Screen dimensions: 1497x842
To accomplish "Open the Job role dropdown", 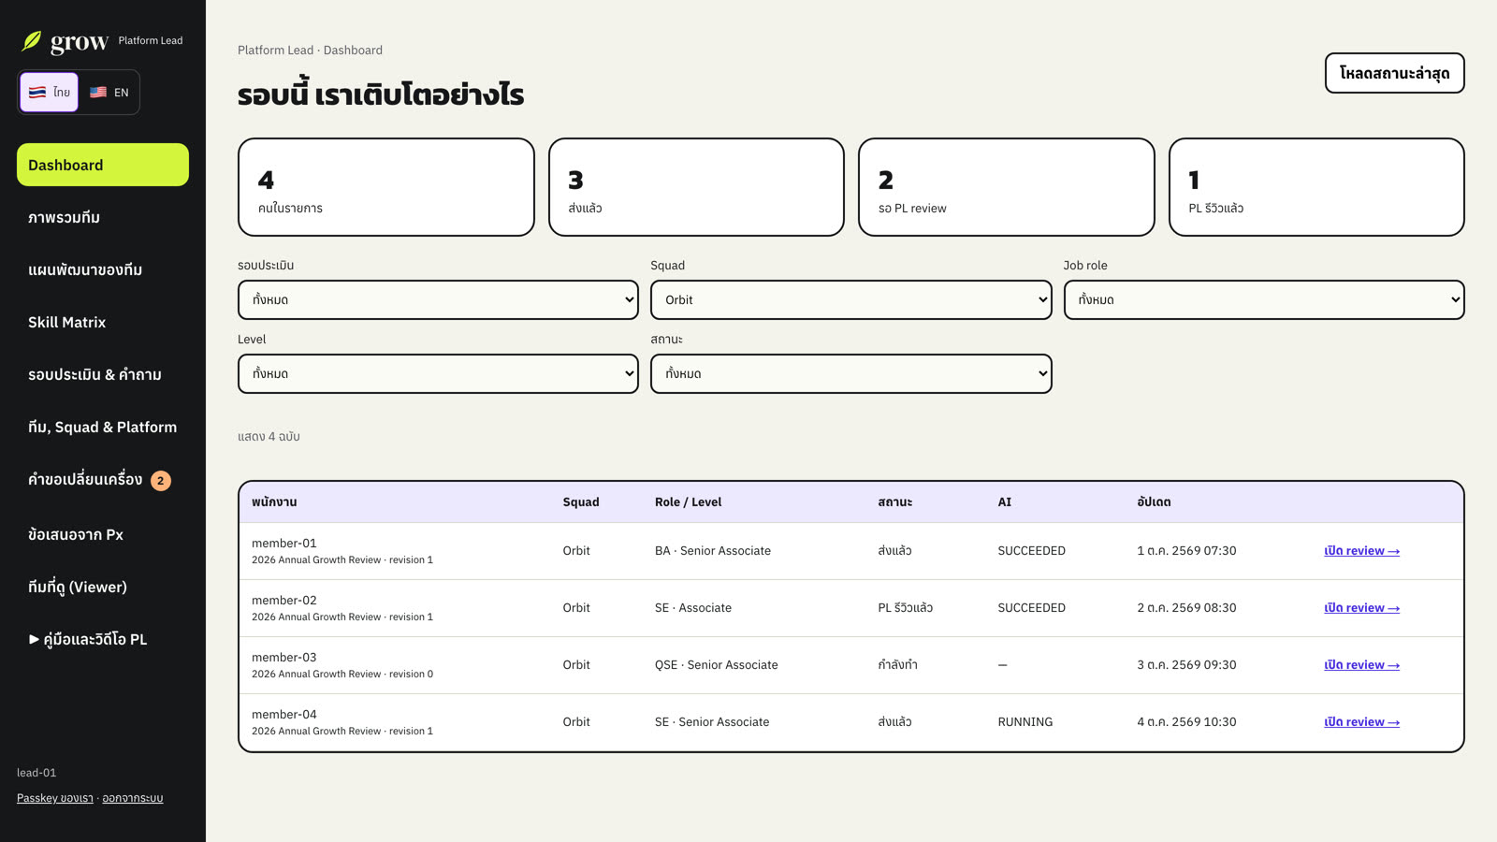I will point(1264,299).
